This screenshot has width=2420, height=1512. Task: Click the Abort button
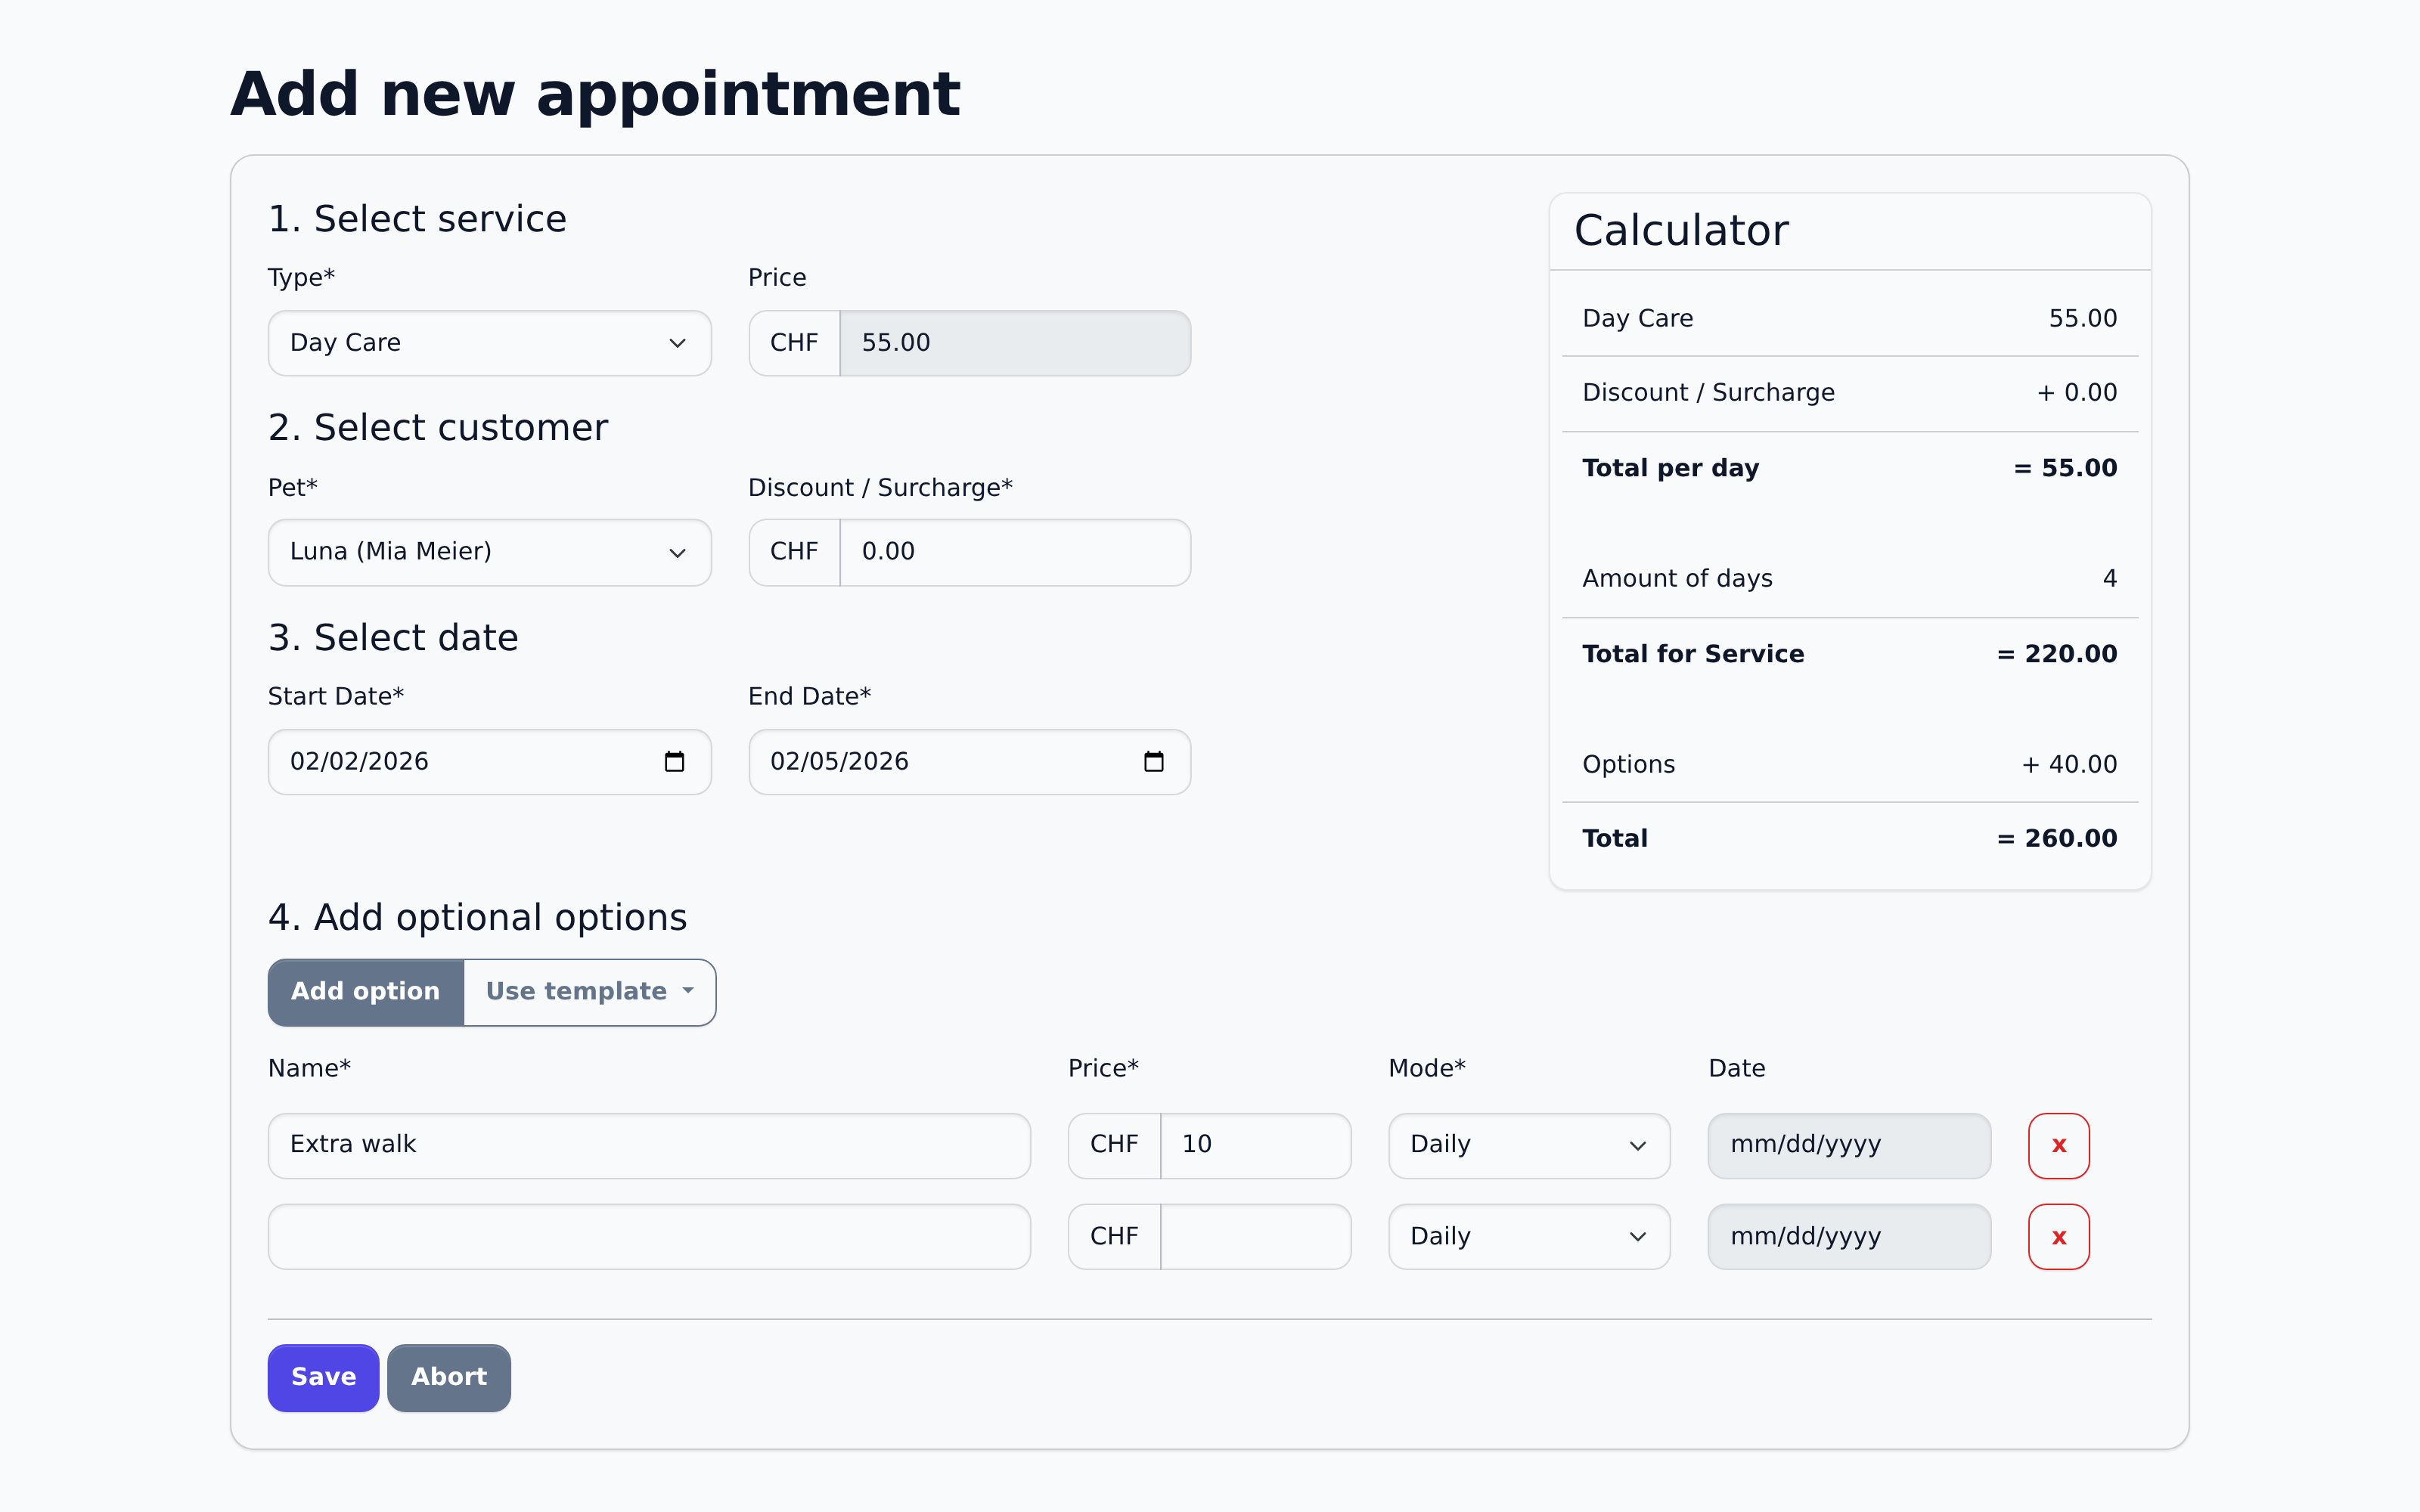tap(448, 1377)
